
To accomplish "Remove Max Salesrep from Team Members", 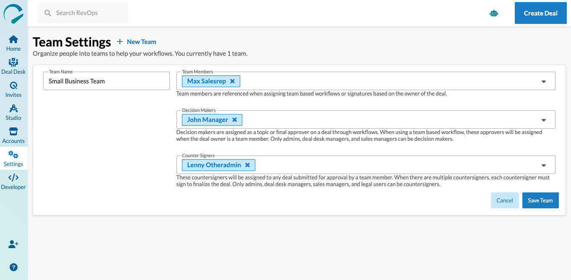I will (x=233, y=81).
